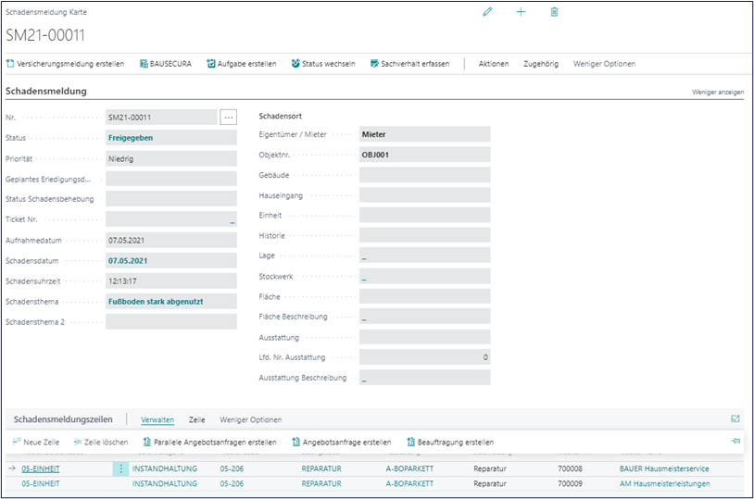Click Beauftragung erstellen in lines toolbar
Screen dimensions: 754x499
(x=450, y=443)
